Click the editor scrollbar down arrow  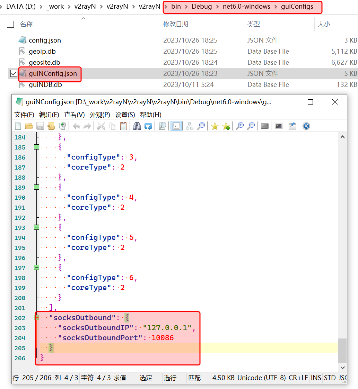(x=342, y=368)
